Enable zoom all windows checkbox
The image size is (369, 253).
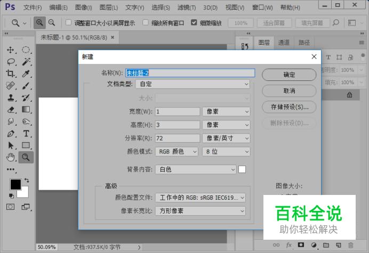pyautogui.click(x=146, y=22)
